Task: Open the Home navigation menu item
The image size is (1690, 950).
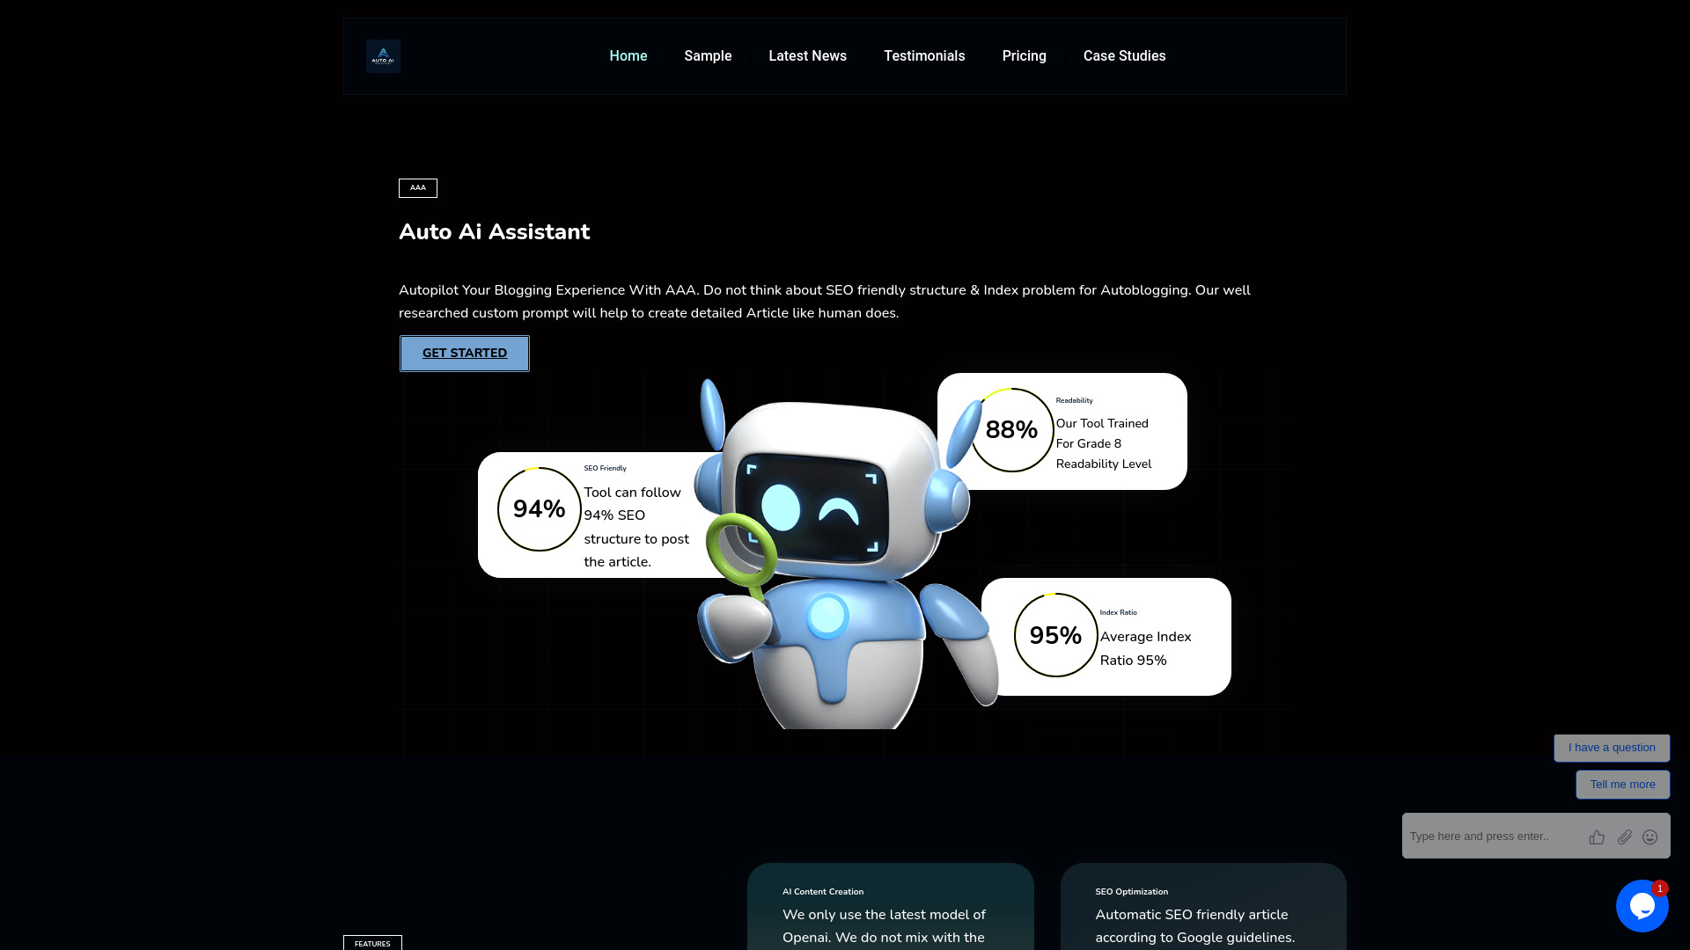Action: click(628, 55)
